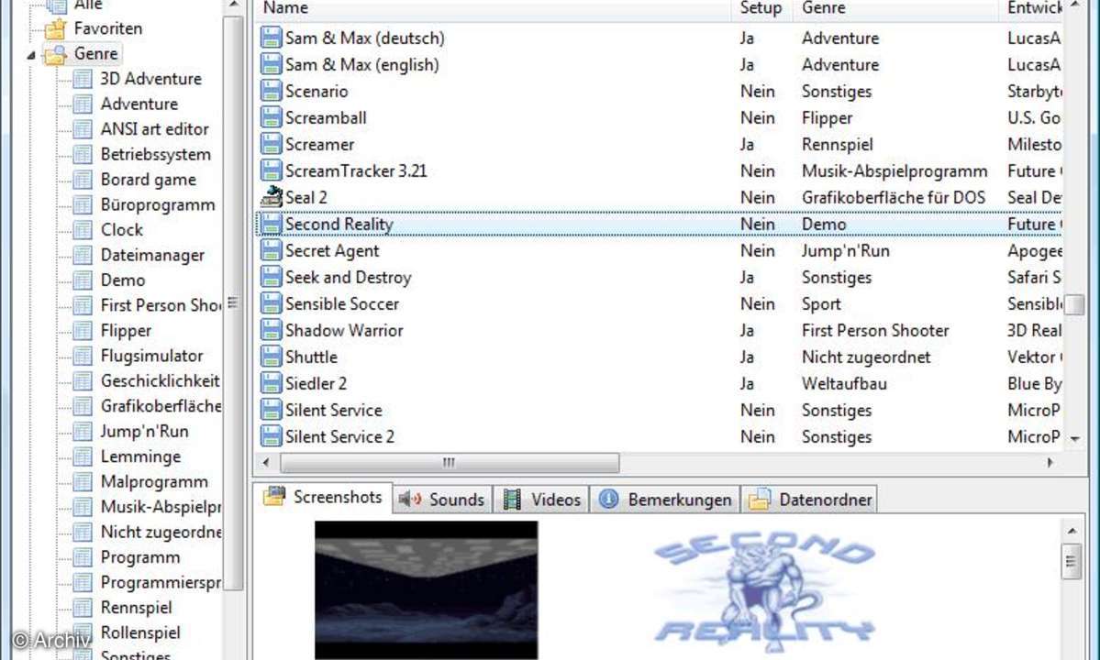The image size is (1100, 660).
Task: Click the Weltaufbau genre cell
Action: click(844, 384)
